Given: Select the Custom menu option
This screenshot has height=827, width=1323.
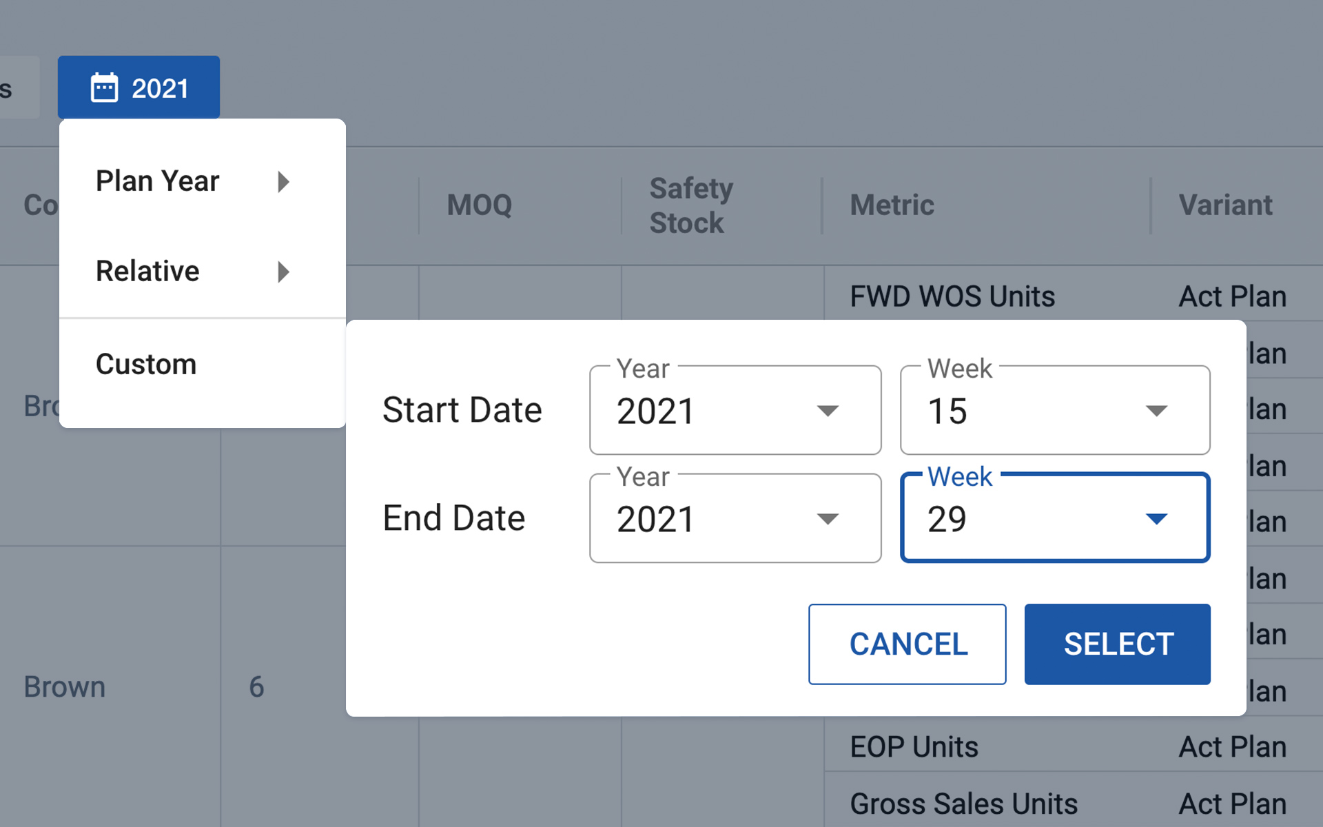Looking at the screenshot, I should pyautogui.click(x=203, y=364).
